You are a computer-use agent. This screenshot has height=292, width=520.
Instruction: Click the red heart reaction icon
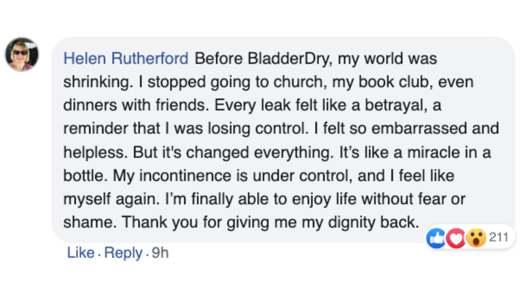click(x=456, y=238)
